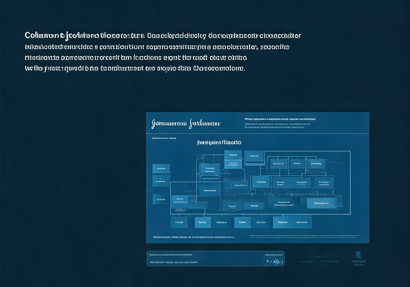410x287 pixels.
Task: Switch to the bold section heading above the flowchart
Action: click(218, 142)
